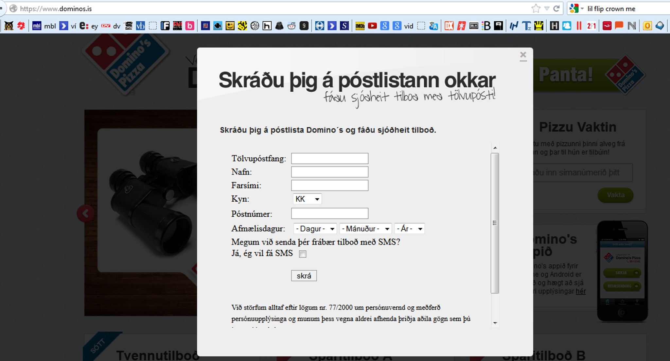Open the fish icon bookmark

pos(218,26)
